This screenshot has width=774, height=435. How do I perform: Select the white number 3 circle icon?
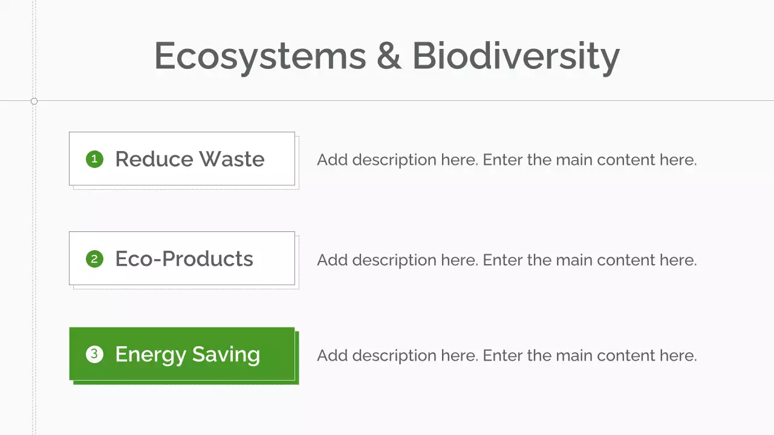pos(94,354)
